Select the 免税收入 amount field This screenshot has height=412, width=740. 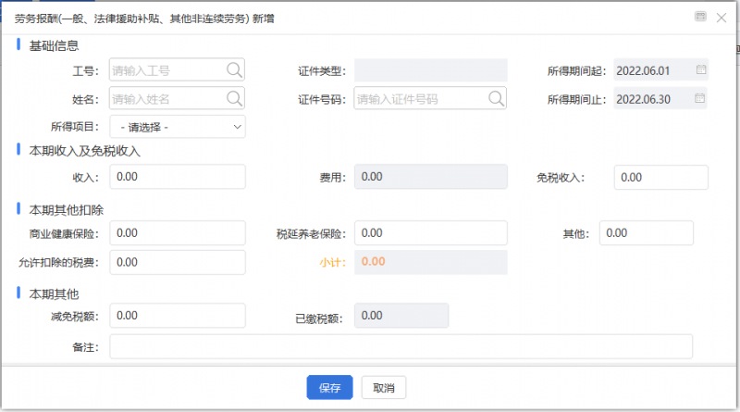coord(661,176)
